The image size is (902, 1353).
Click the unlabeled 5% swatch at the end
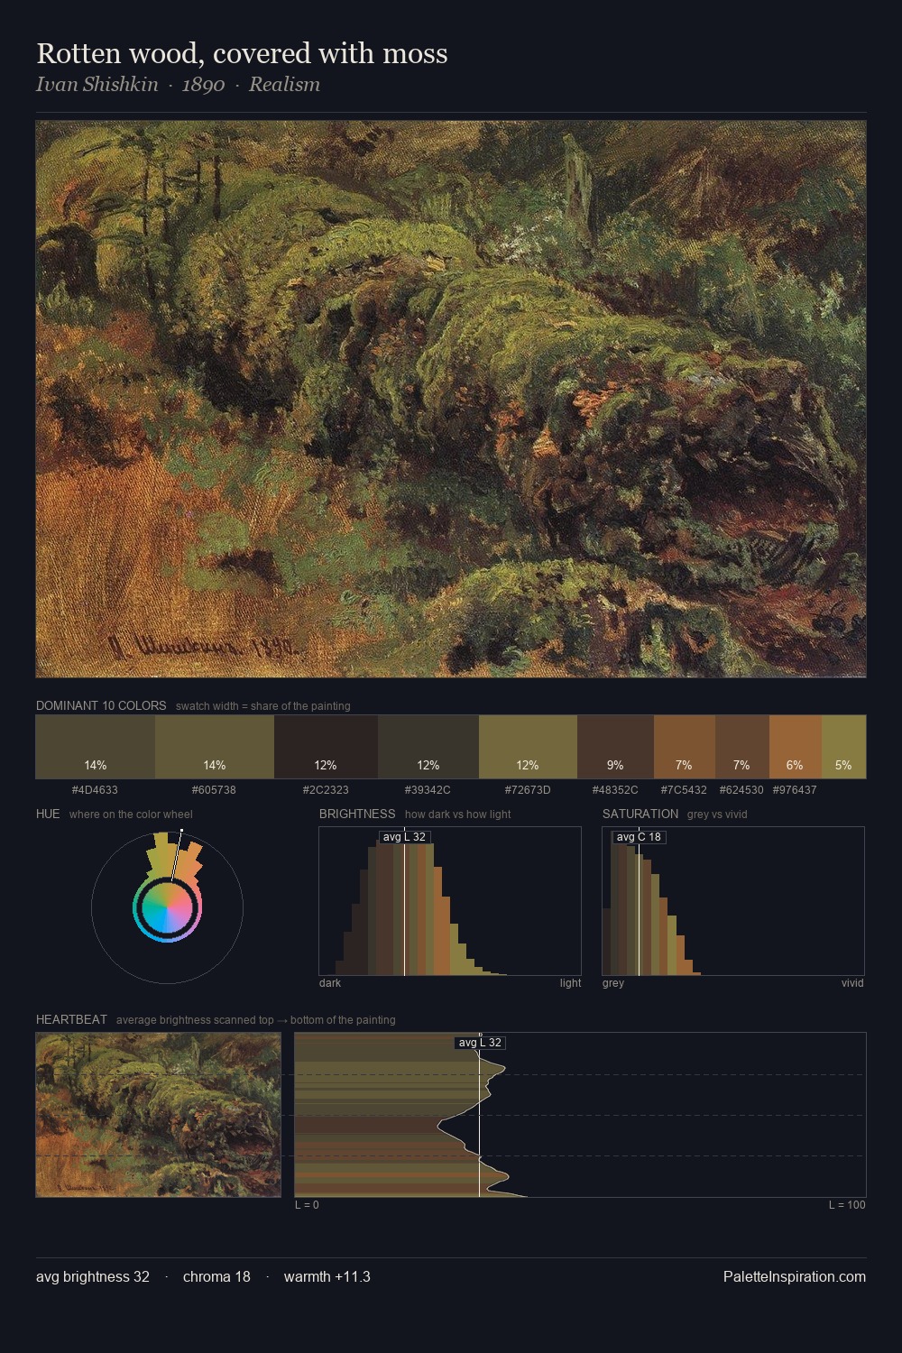[843, 747]
